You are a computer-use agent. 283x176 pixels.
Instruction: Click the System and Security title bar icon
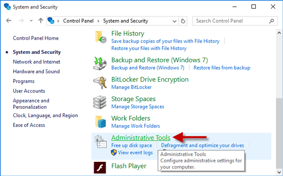tap(8, 7)
